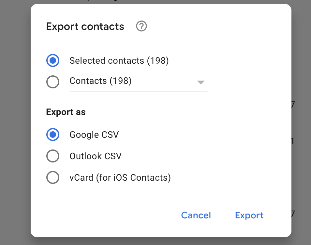
Task: Click the 'Export as' section heading
Action: click(x=66, y=112)
